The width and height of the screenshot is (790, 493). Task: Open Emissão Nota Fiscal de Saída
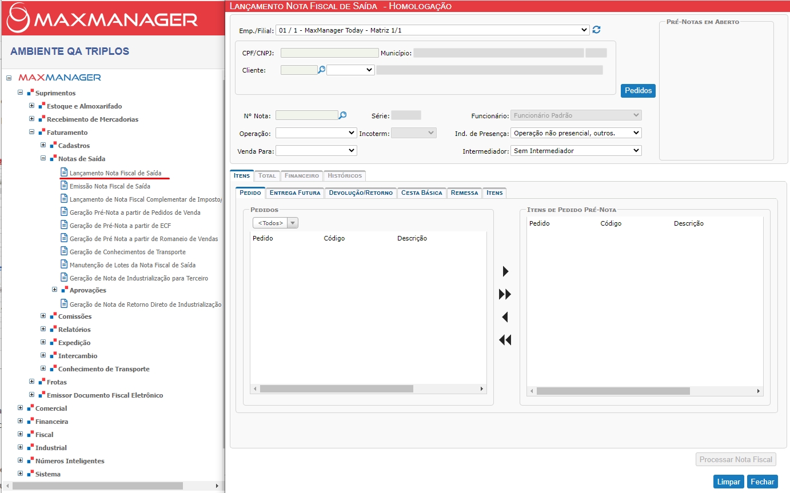[x=110, y=186]
